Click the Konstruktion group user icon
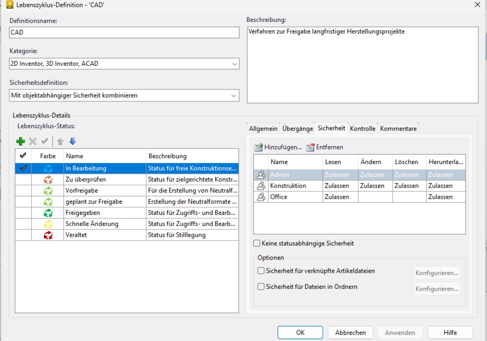The height and width of the screenshot is (341, 487). point(261,186)
